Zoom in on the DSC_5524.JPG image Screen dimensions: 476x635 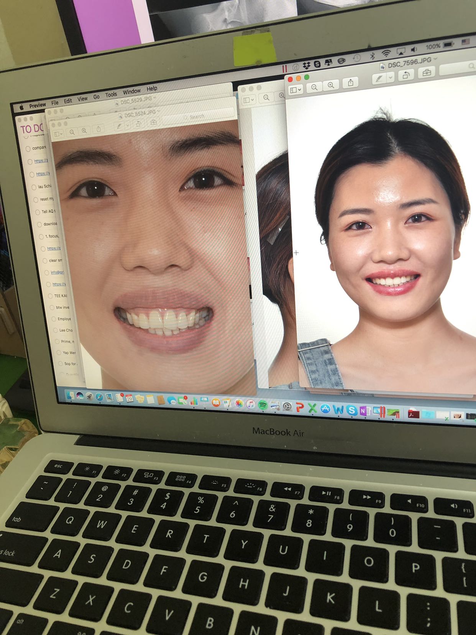click(84, 131)
